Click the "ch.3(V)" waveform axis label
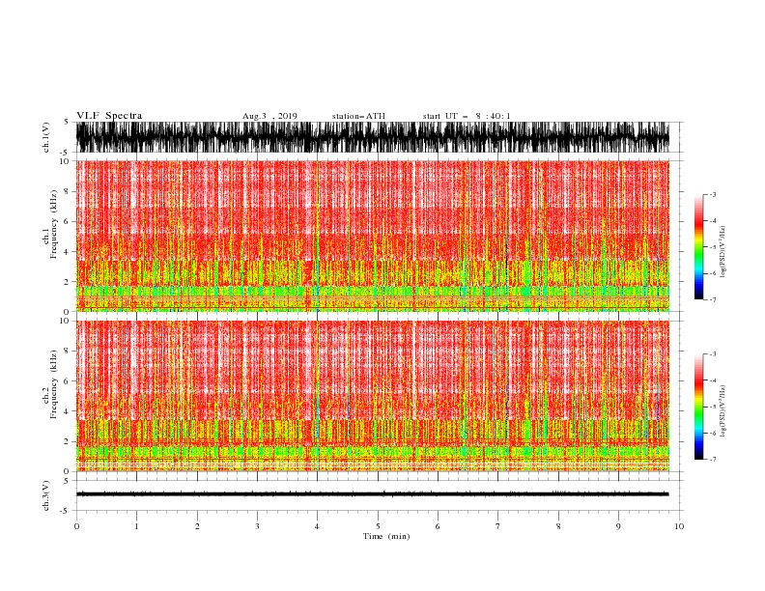 click(46, 495)
